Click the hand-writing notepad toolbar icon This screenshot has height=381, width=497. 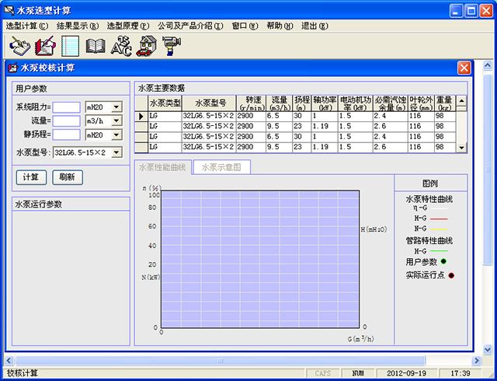[x=19, y=46]
